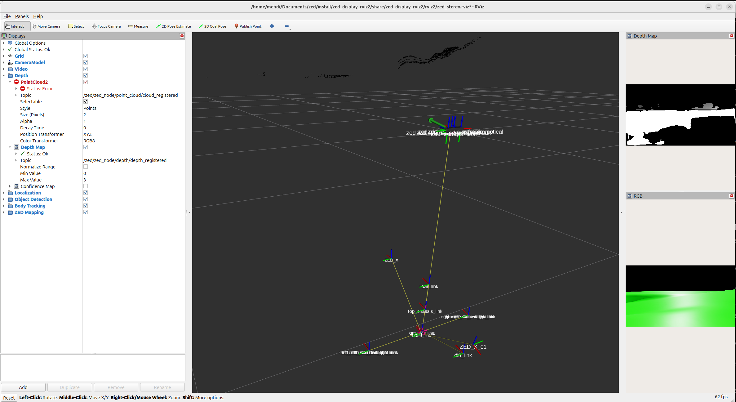
Task: Open the Panels menu
Action: [22, 16]
